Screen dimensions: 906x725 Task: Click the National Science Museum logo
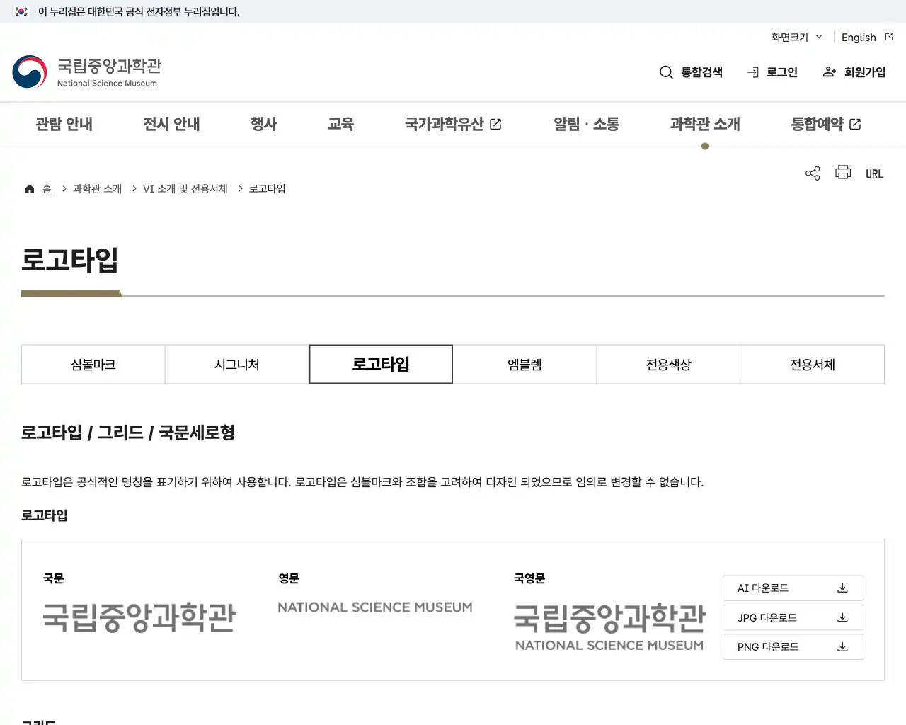tap(86, 71)
